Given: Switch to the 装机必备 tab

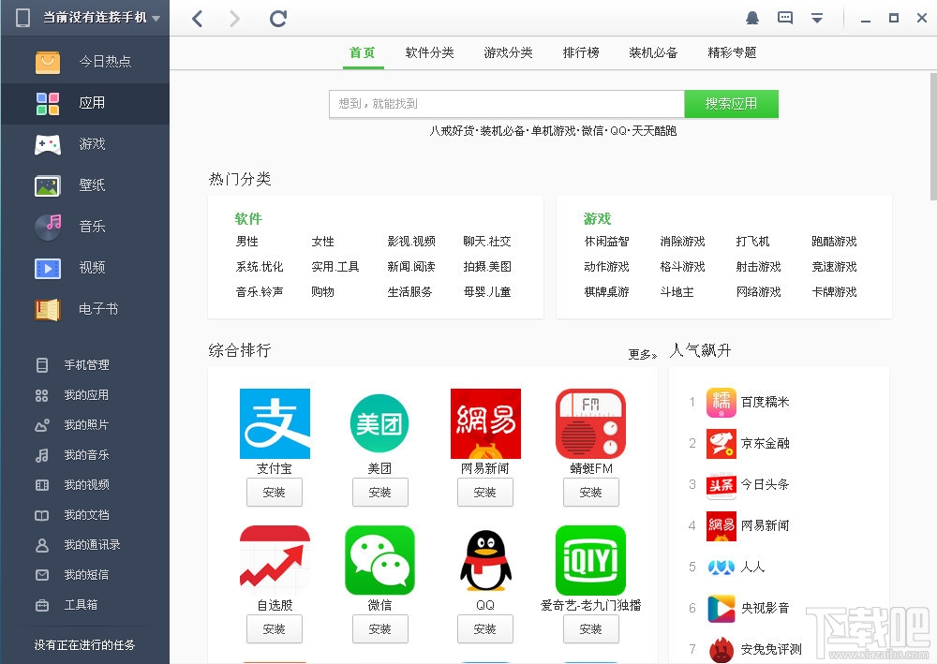Looking at the screenshot, I should [653, 52].
